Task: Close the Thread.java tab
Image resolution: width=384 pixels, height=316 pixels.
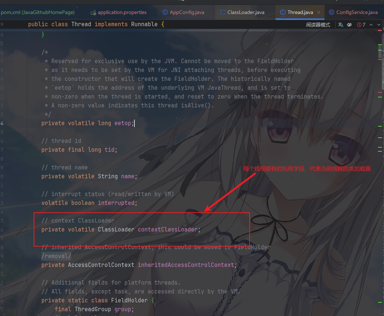Action: pos(318,13)
